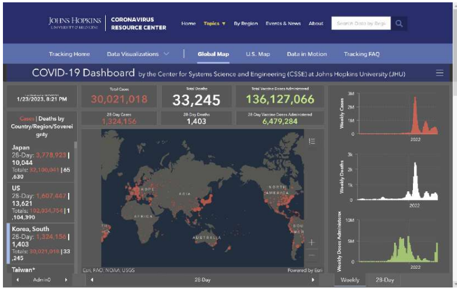
Task: Expand Data Visualizations dropdown
Action: coord(138,54)
